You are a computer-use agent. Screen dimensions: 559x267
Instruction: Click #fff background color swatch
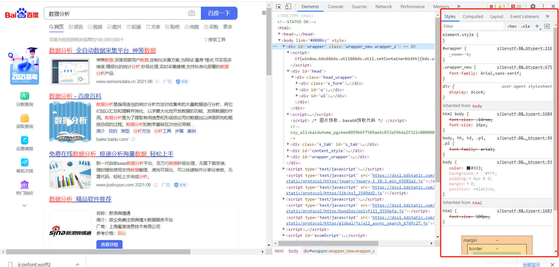[482, 173]
